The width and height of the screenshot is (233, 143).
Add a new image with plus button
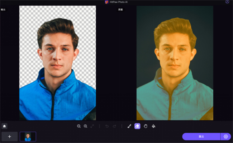(x=9, y=137)
